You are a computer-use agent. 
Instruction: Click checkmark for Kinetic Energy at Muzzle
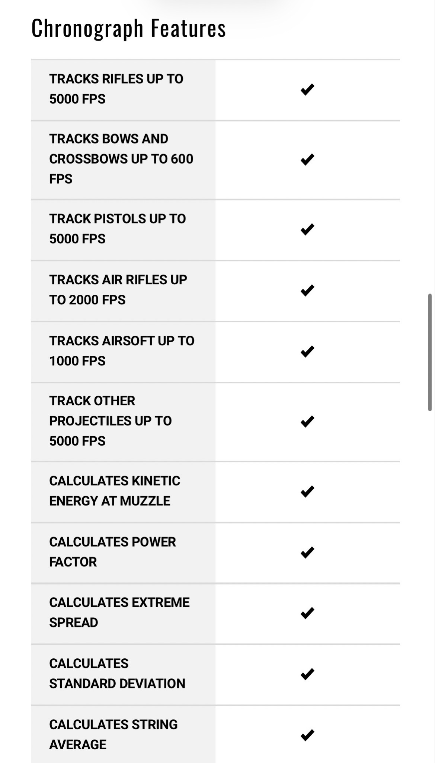307,491
